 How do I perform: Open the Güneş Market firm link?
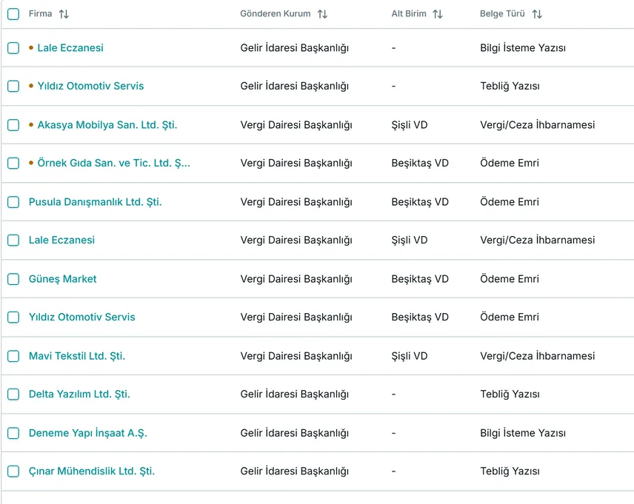(x=63, y=279)
